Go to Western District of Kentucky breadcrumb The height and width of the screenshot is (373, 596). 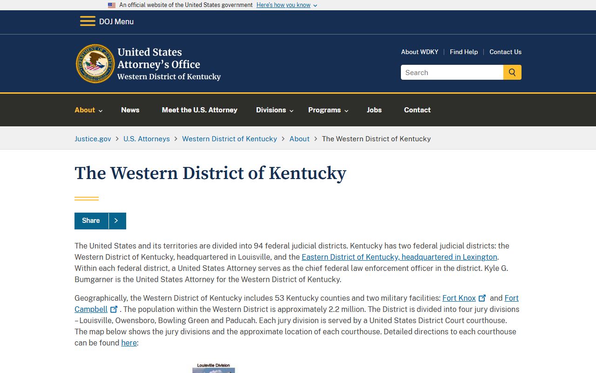coord(230,138)
